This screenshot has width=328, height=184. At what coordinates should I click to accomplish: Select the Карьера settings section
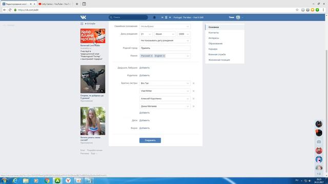[224, 49]
